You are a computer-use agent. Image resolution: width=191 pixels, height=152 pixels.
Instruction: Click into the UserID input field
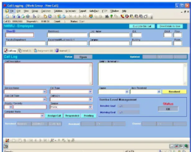(x=20, y=35)
